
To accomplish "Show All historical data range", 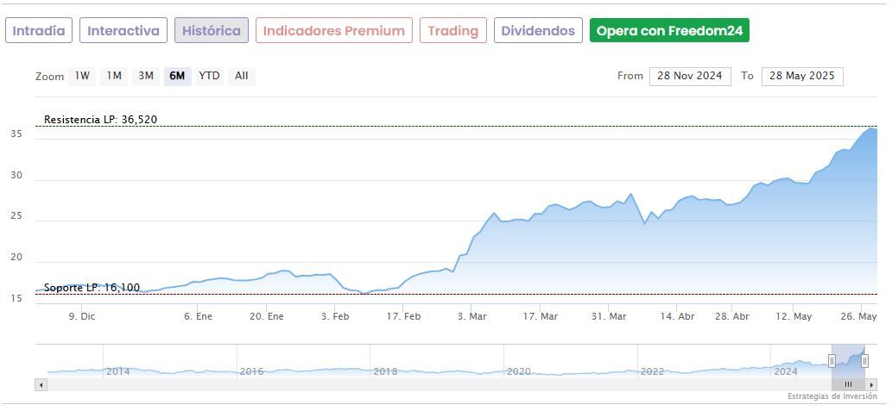I will [242, 76].
